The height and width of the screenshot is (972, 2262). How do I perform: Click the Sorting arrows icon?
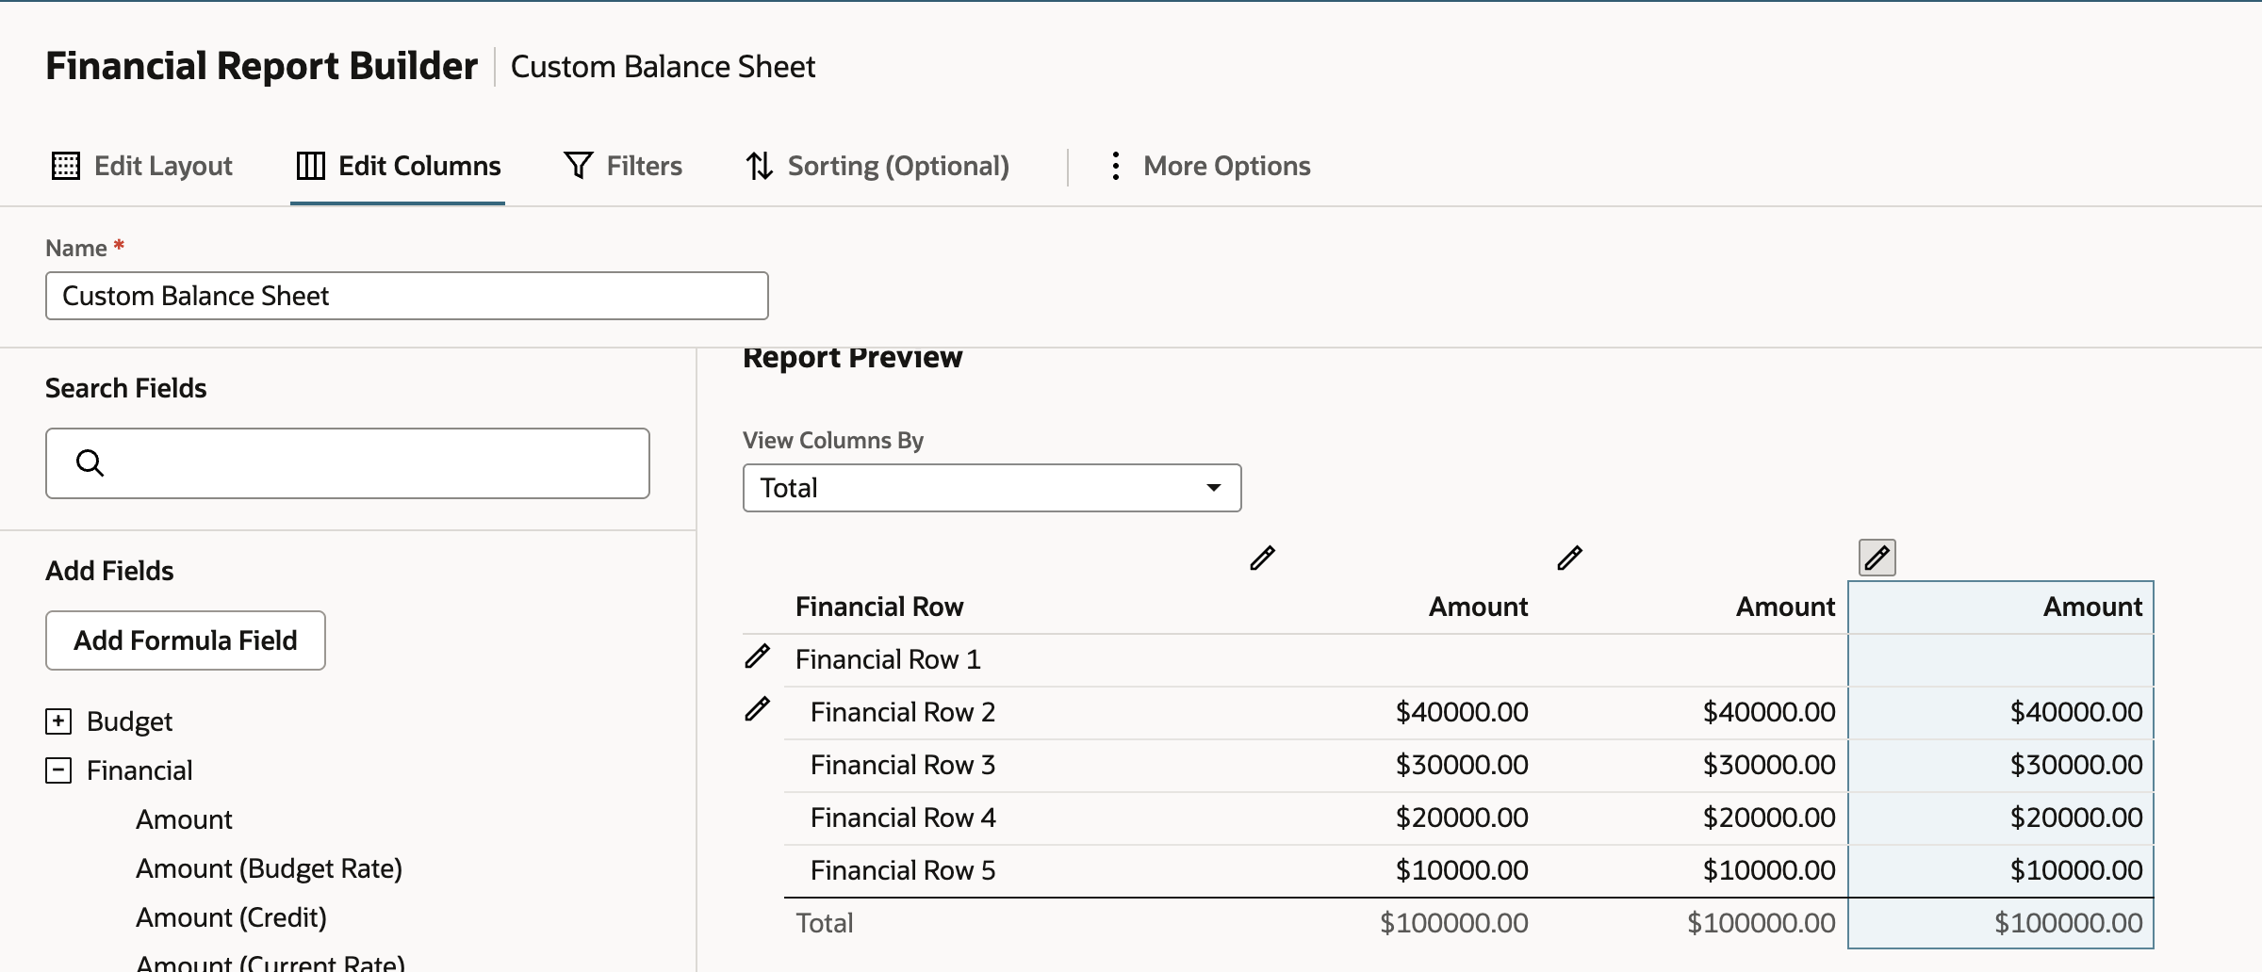click(x=759, y=166)
